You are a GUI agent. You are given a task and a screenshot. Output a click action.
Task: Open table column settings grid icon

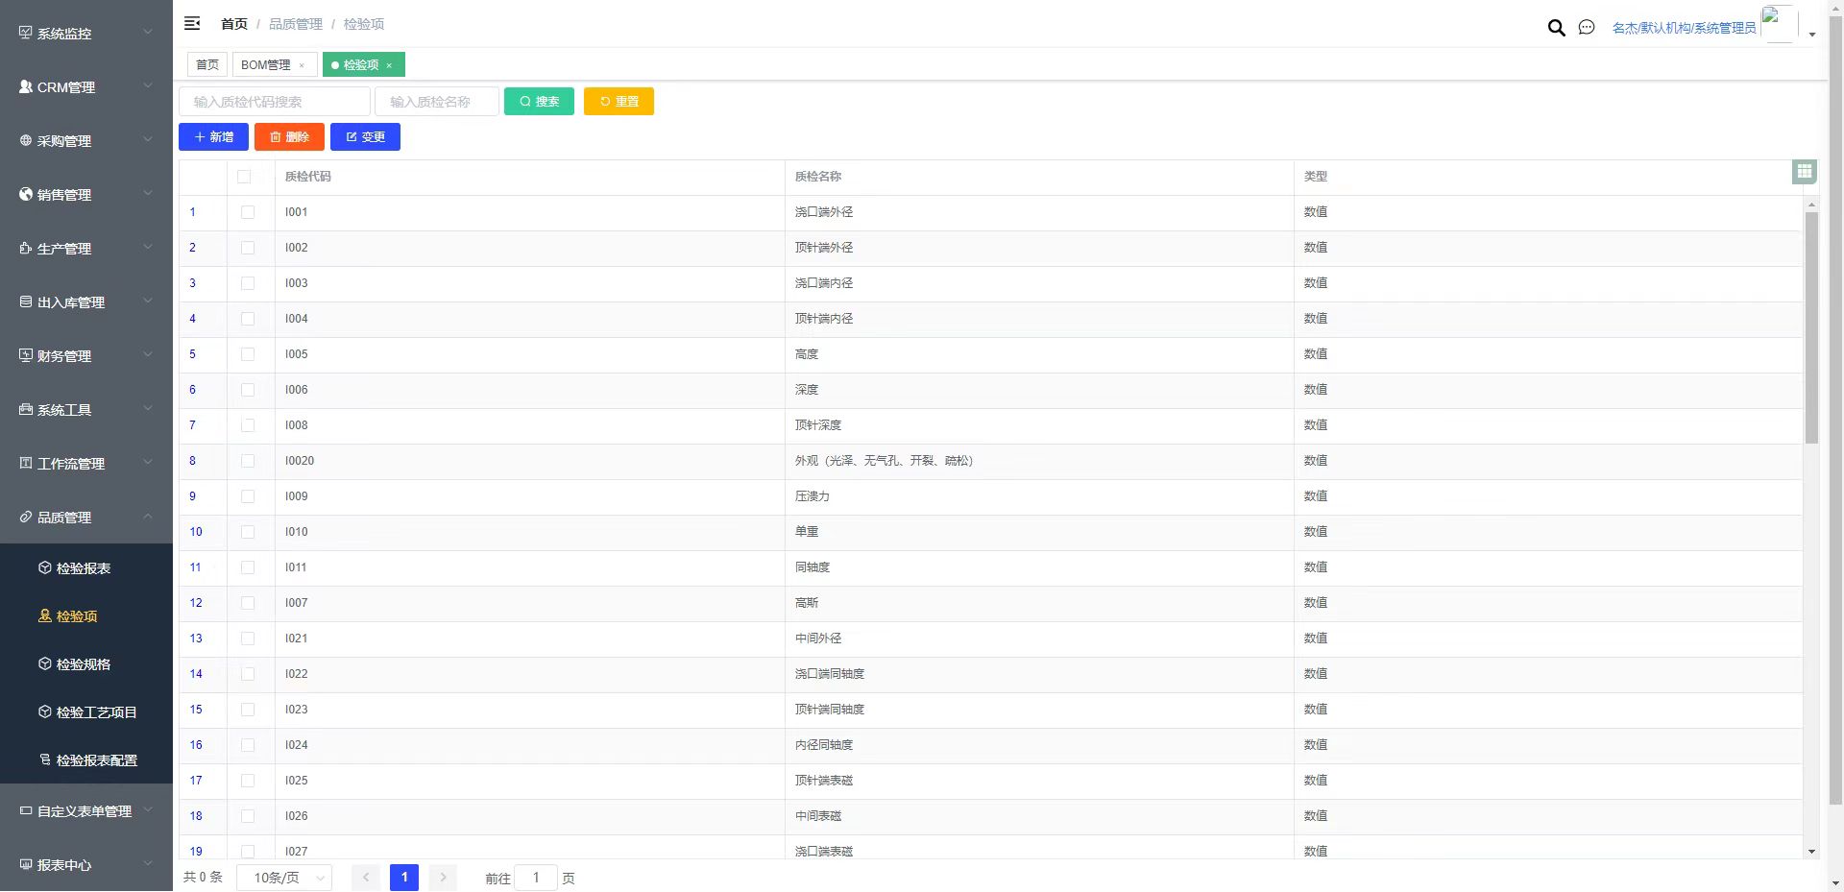tap(1805, 172)
